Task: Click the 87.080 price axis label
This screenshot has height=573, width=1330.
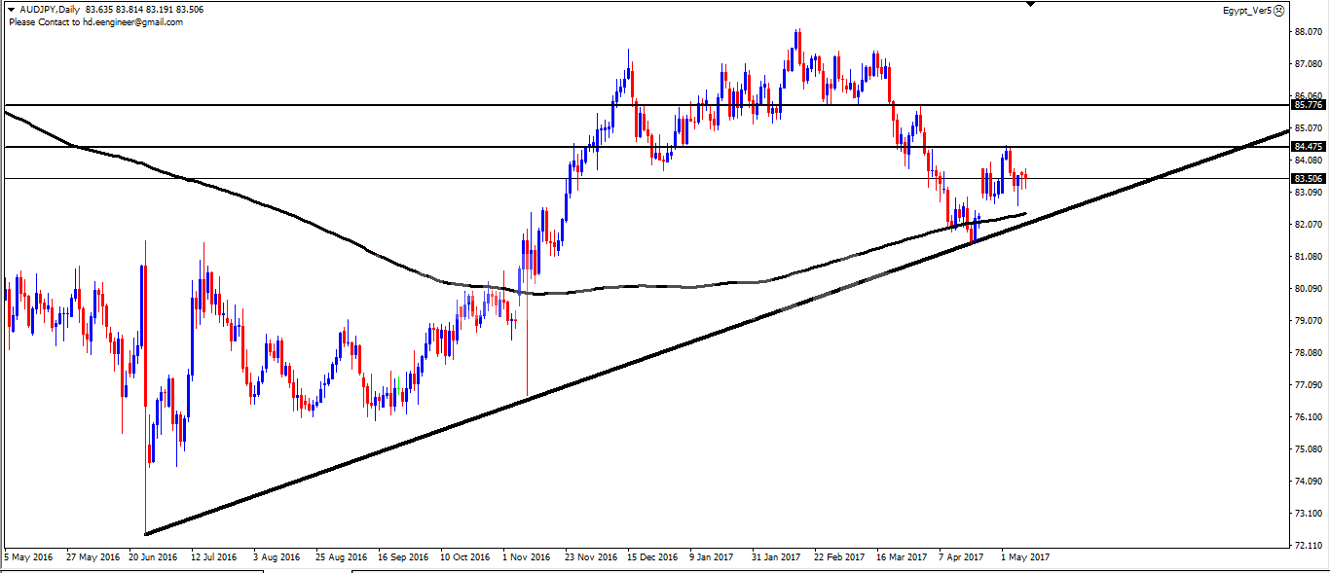Action: pos(1309,64)
